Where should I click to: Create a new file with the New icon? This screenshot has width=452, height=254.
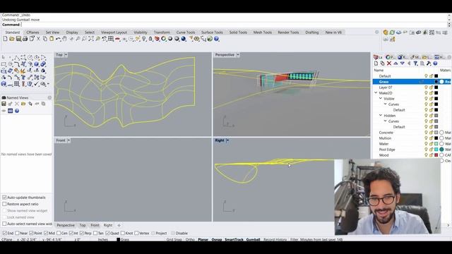(x=5, y=39)
